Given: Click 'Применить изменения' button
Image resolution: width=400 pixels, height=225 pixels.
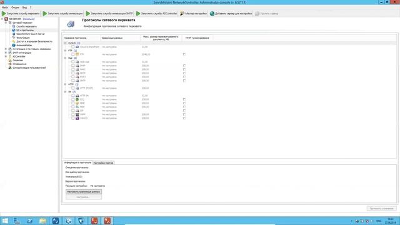Looking at the screenshot, I should tap(382, 208).
